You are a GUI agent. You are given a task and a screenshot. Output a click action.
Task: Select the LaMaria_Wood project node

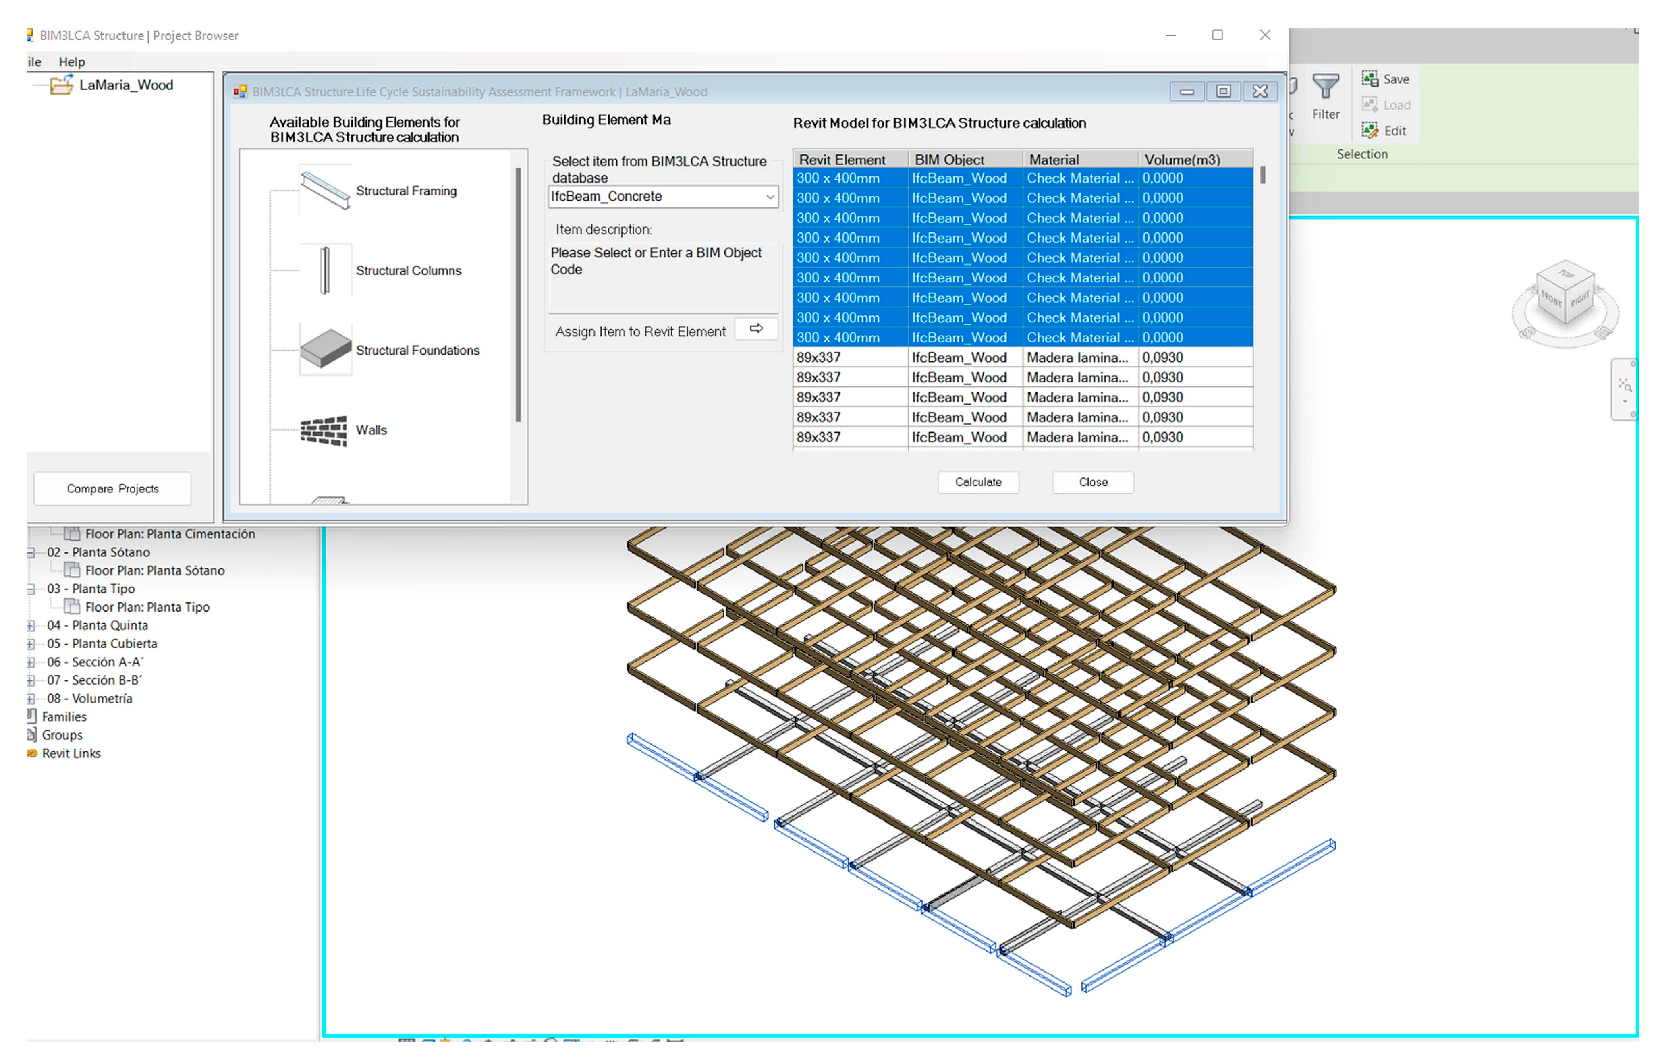(x=126, y=85)
